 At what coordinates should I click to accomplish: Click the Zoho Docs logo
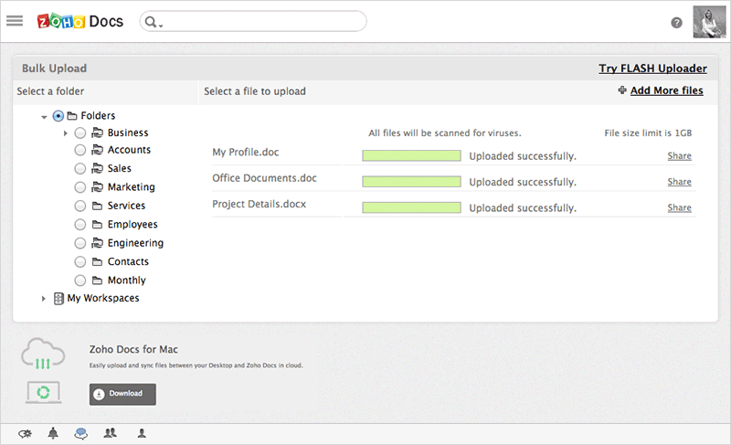click(80, 21)
